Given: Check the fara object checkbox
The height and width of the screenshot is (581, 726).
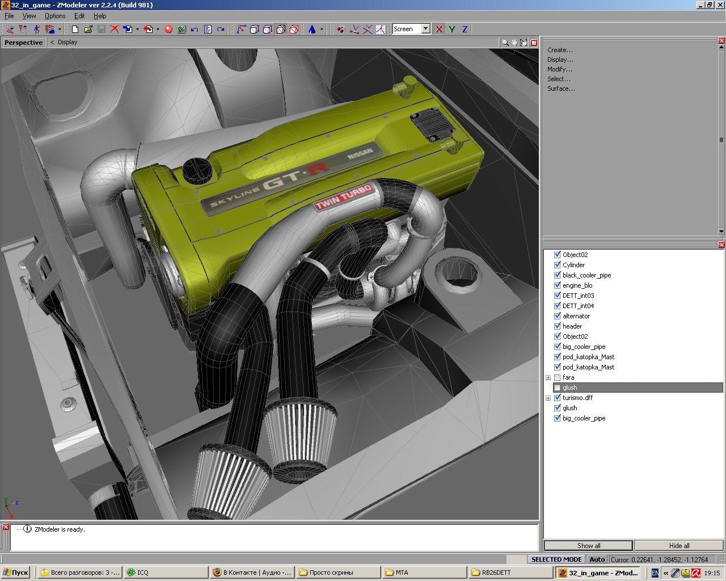Looking at the screenshot, I should pos(558,377).
